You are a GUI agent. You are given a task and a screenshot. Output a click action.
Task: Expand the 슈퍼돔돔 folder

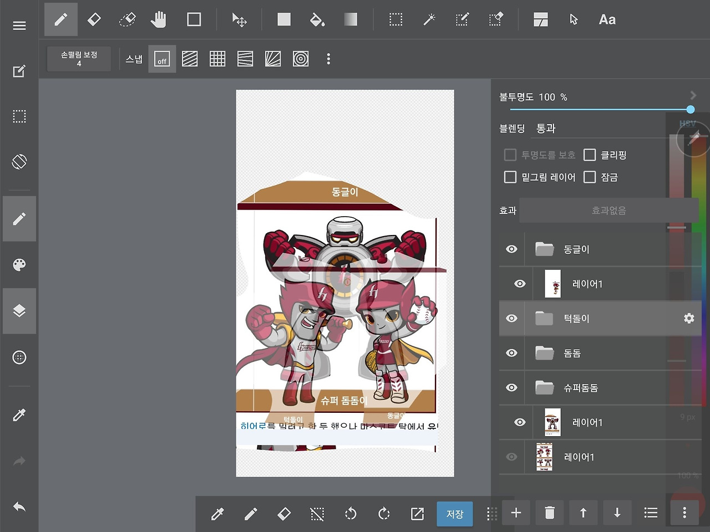click(x=544, y=388)
